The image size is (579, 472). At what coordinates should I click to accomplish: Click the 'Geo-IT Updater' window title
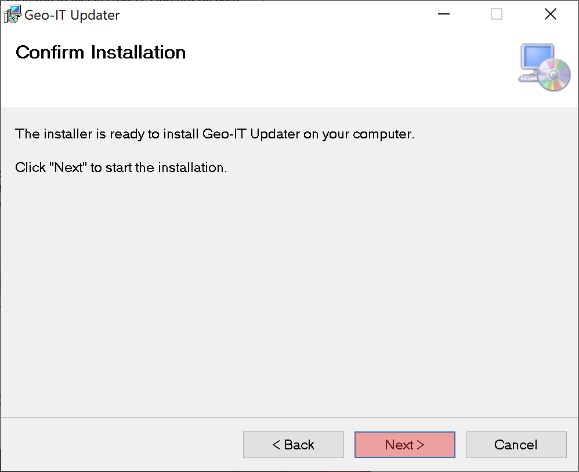[x=72, y=15]
